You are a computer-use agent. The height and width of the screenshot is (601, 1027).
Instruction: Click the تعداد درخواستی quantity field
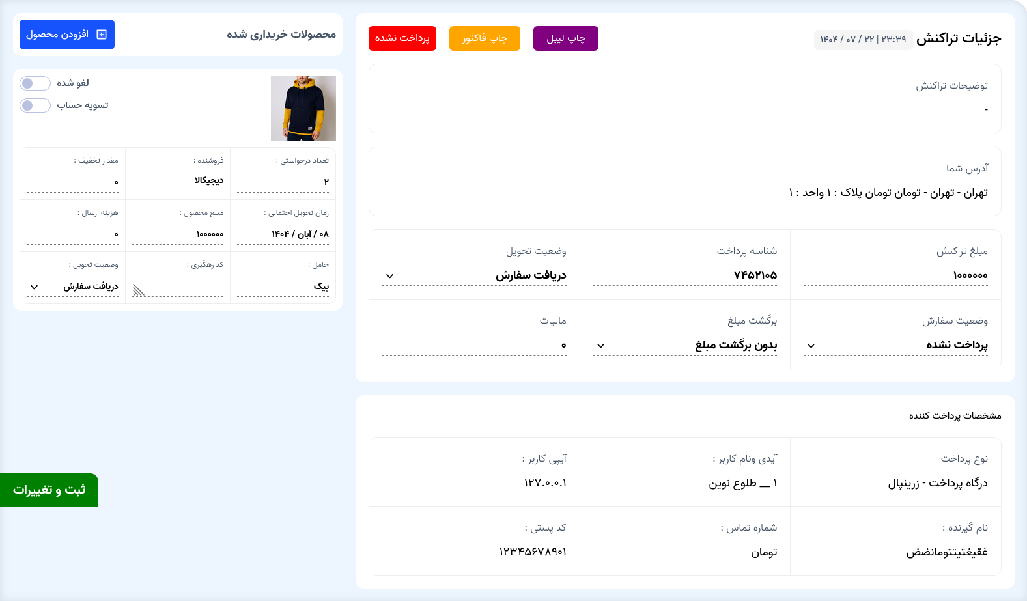click(x=283, y=182)
